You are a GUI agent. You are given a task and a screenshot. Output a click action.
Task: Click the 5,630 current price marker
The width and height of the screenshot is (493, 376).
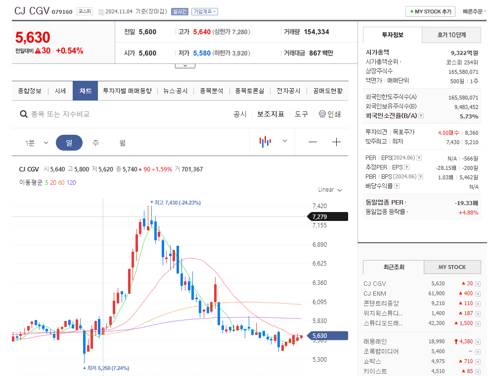pyautogui.click(x=327, y=336)
